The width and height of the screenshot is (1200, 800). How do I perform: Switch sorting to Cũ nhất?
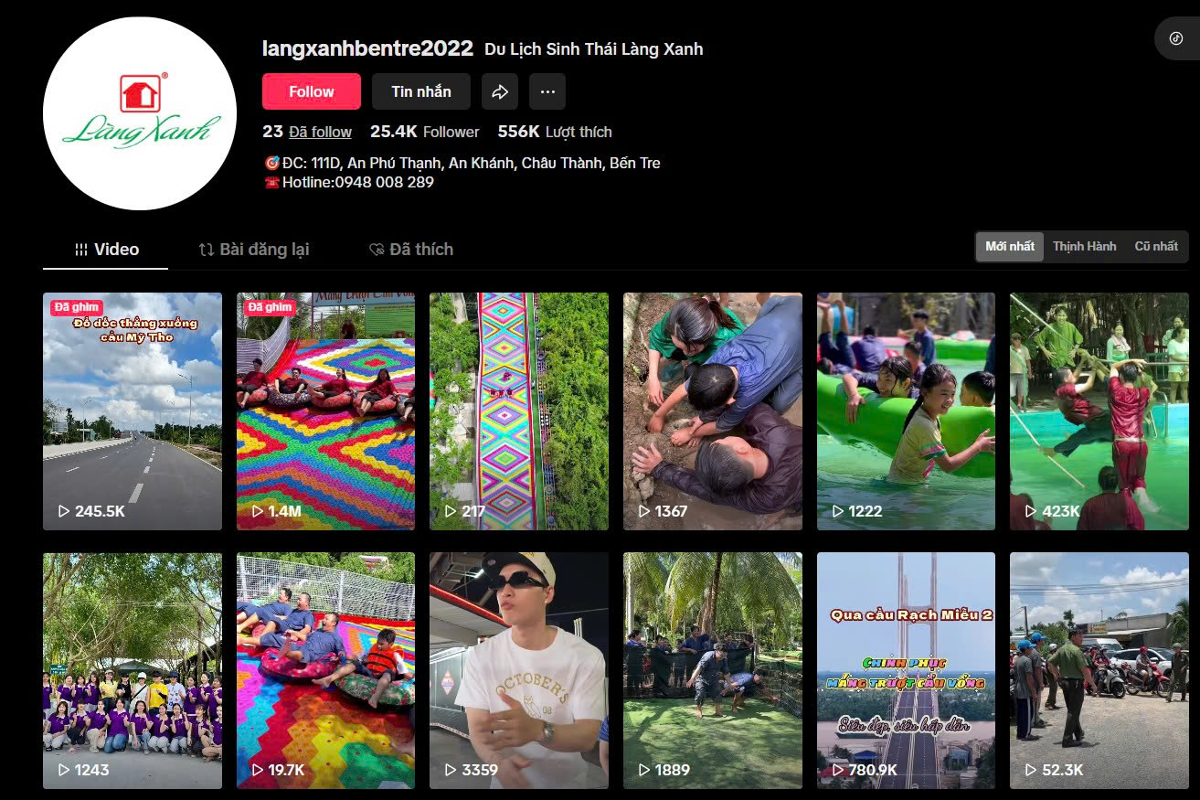click(x=1156, y=246)
